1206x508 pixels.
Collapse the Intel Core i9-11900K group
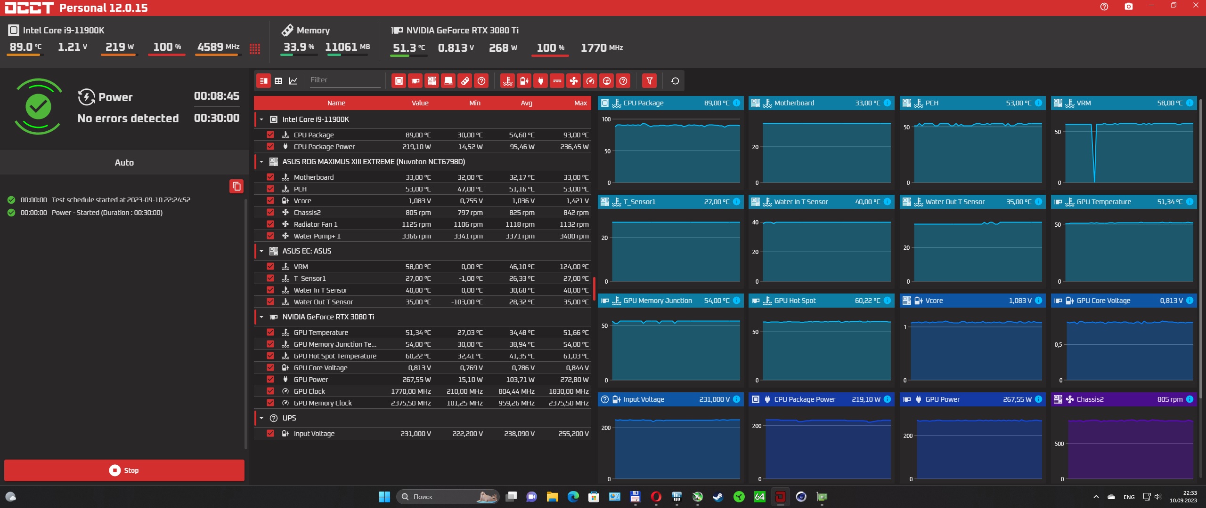point(261,119)
